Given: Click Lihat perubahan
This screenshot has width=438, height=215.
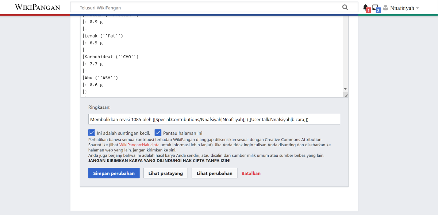Looking at the screenshot, I should point(214,173).
